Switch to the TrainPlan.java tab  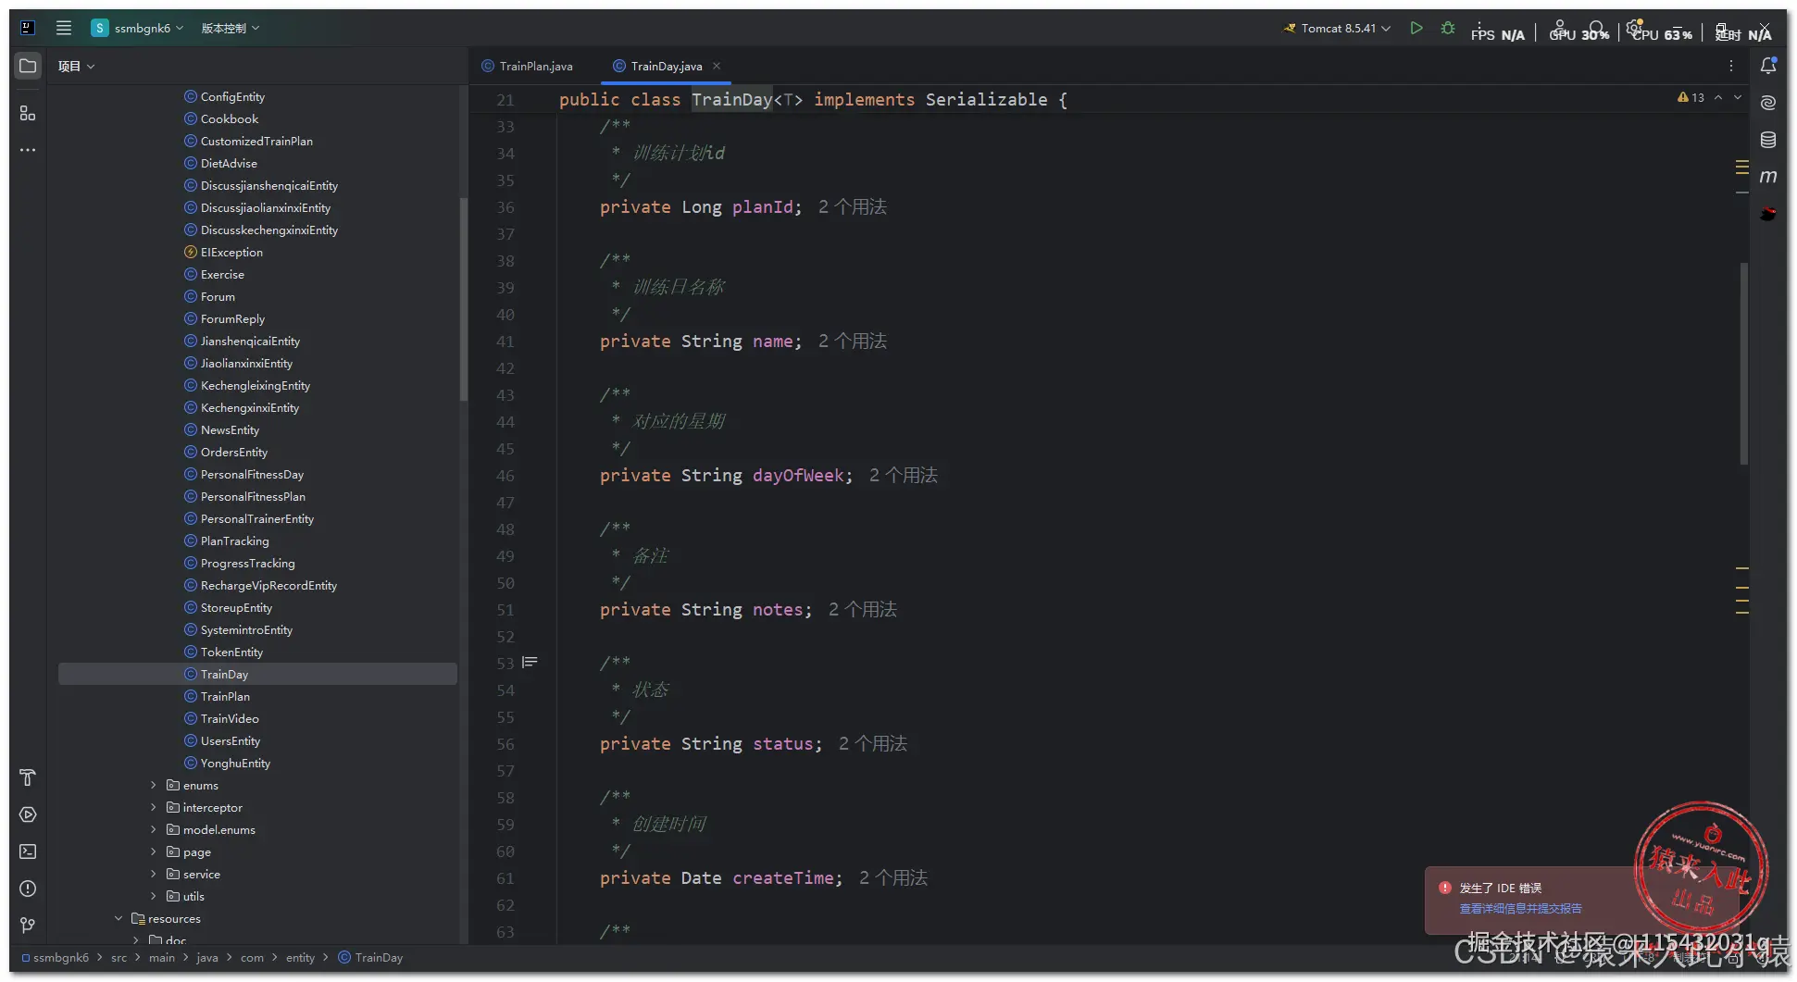click(527, 66)
